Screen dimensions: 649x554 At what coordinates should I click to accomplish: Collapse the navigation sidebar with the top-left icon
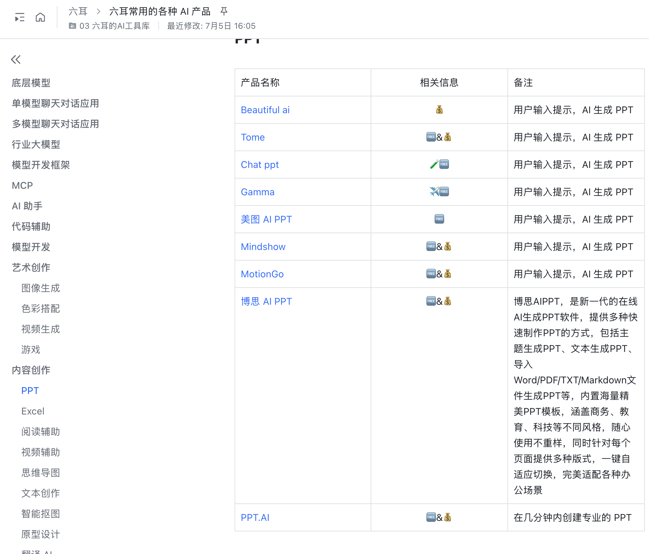click(19, 17)
